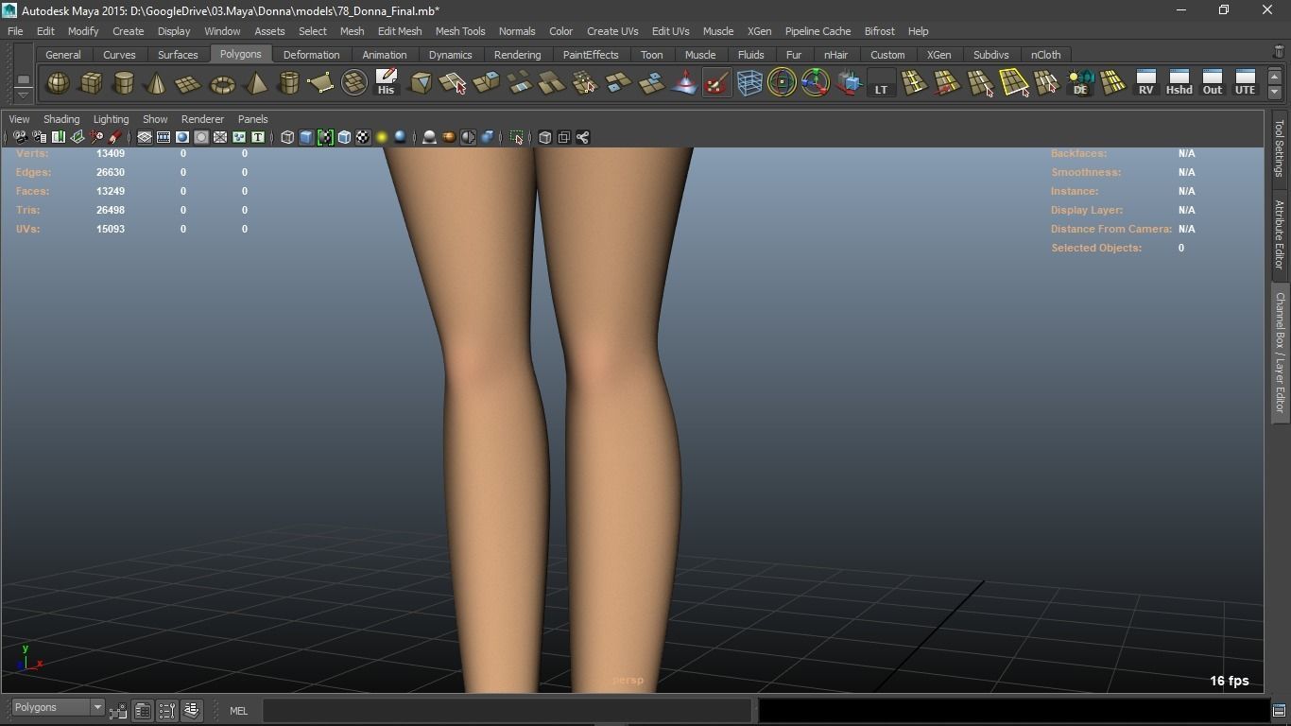Toggle resolution gate display

[x=182, y=138]
